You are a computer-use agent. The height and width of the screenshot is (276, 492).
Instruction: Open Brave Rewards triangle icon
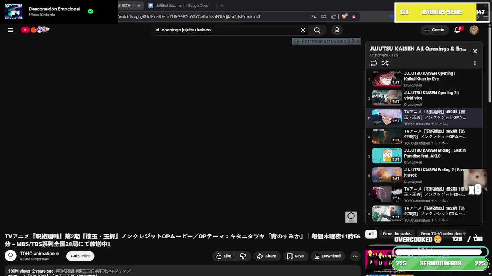pos(354,16)
